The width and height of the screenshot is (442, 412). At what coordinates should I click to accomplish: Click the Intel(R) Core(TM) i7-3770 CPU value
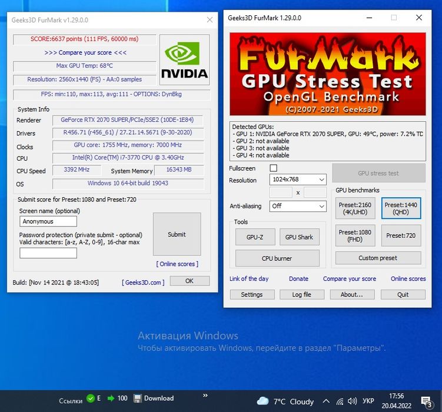click(x=128, y=158)
